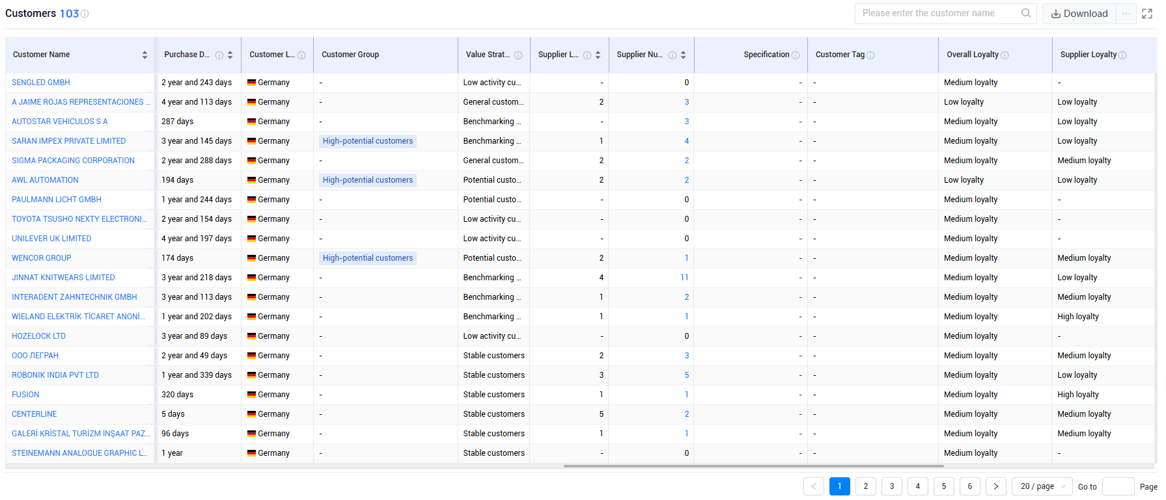The width and height of the screenshot is (1166, 500).
Task: Open CENTERLINE customer link
Action: pos(35,414)
